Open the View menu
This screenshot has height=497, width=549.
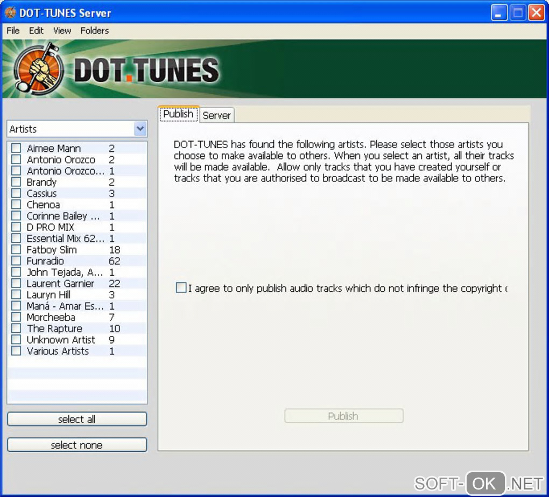pos(62,31)
